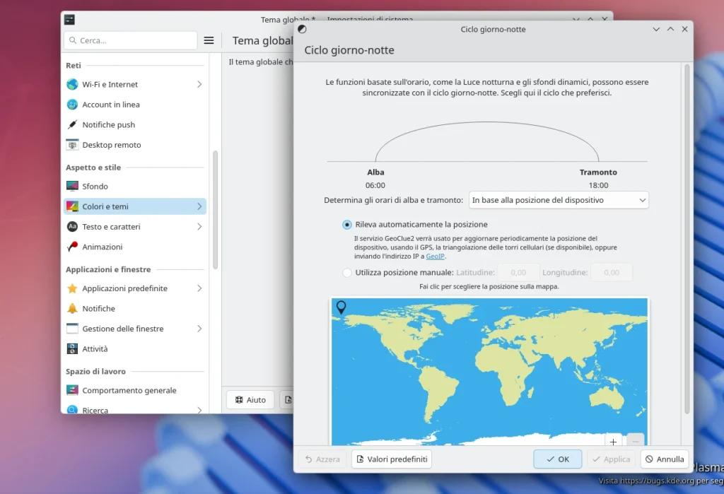Select Utilizza posizione manuale option

pos(346,272)
